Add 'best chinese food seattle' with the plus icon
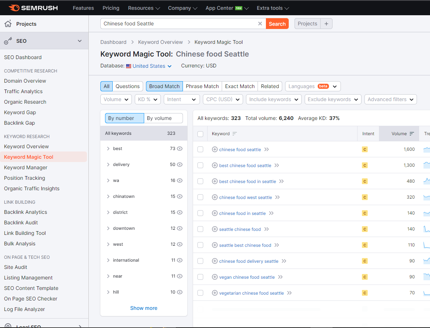Screen dimensions: 430x328 tap(215, 165)
